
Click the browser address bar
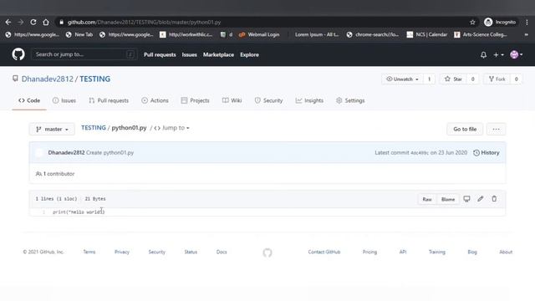coord(266,23)
